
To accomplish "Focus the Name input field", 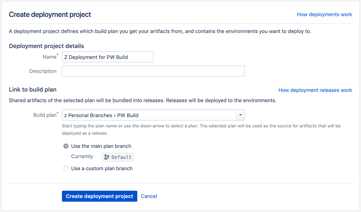I will [x=108, y=57].
